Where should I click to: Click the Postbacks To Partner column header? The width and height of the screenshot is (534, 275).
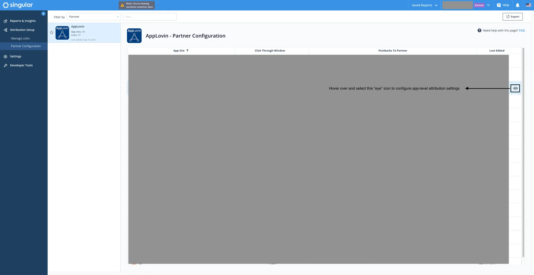click(393, 51)
